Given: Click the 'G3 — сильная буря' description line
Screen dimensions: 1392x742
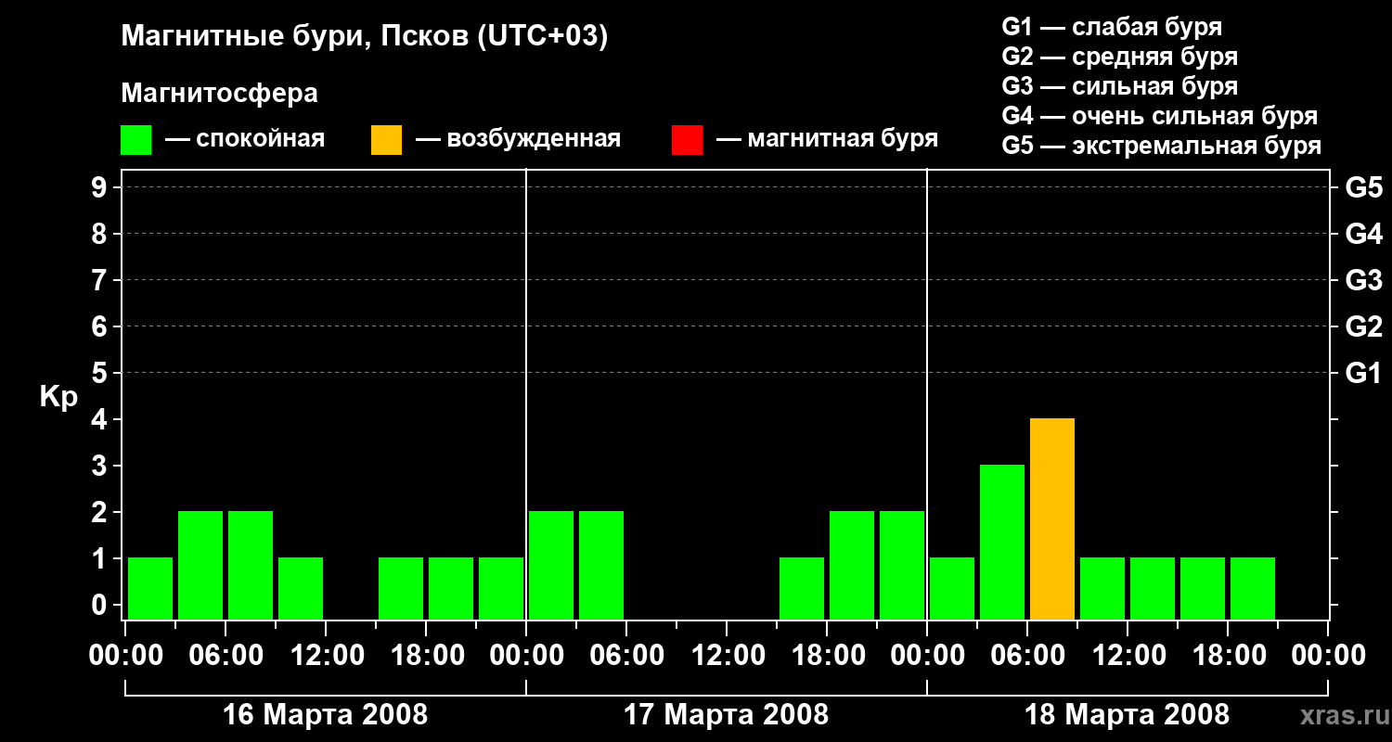Looking at the screenshot, I should [1119, 86].
